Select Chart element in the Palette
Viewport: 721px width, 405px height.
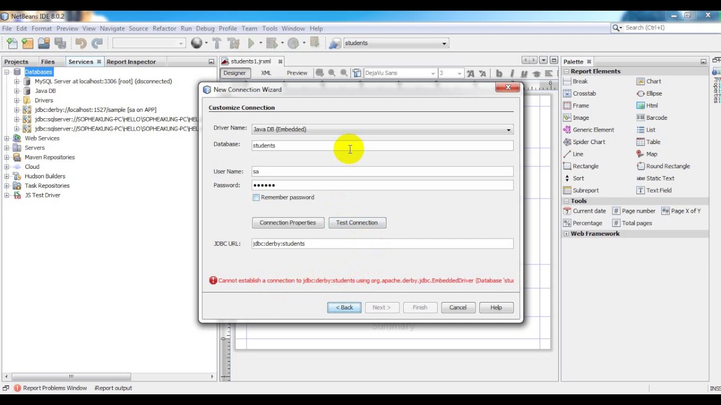point(649,82)
